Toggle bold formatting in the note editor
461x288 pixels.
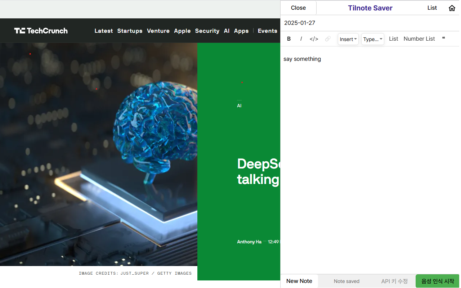[x=289, y=39]
